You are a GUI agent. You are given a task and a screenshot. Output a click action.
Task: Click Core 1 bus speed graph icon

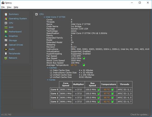click(98, 94)
